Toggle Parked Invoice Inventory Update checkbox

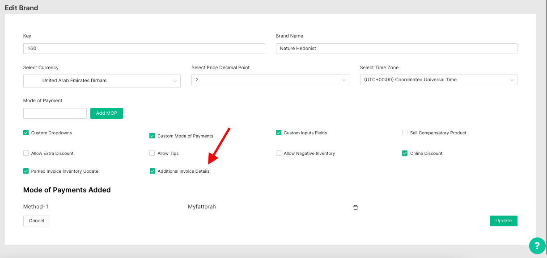[26, 171]
